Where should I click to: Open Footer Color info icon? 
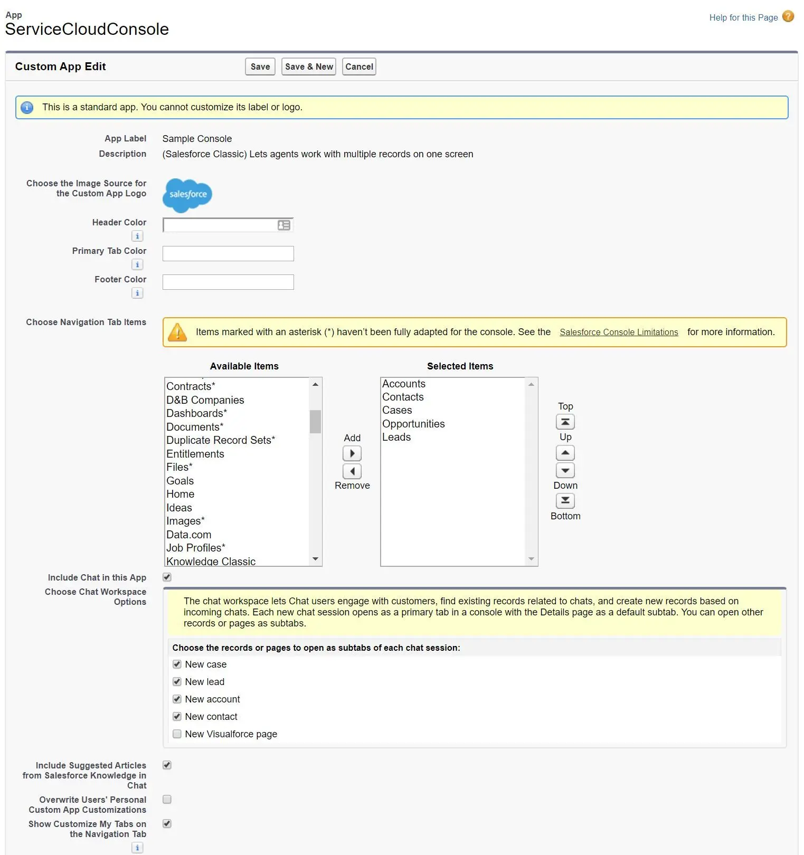pyautogui.click(x=137, y=293)
